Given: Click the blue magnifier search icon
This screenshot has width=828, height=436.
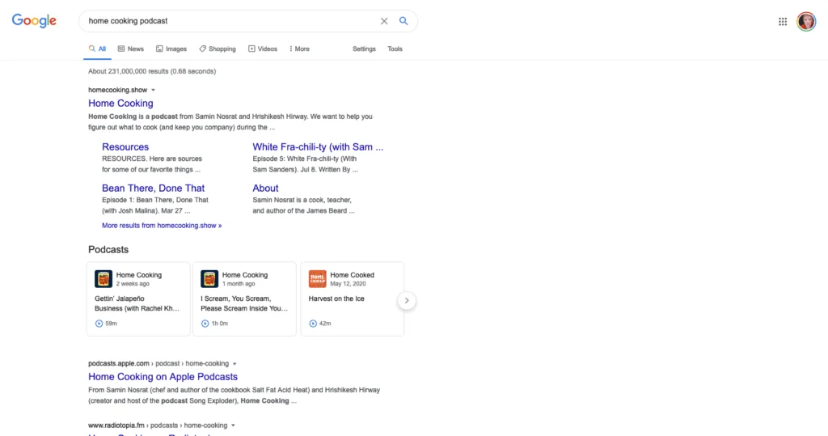Looking at the screenshot, I should 403,21.
